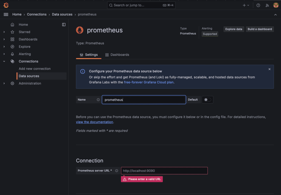Dismiss the Configure Prometheus info banner

269,69
